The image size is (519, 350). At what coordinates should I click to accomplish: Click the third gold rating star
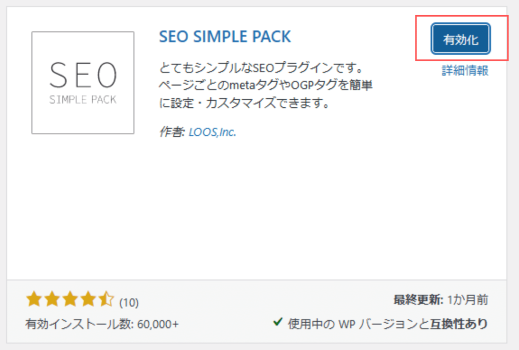(x=70, y=299)
